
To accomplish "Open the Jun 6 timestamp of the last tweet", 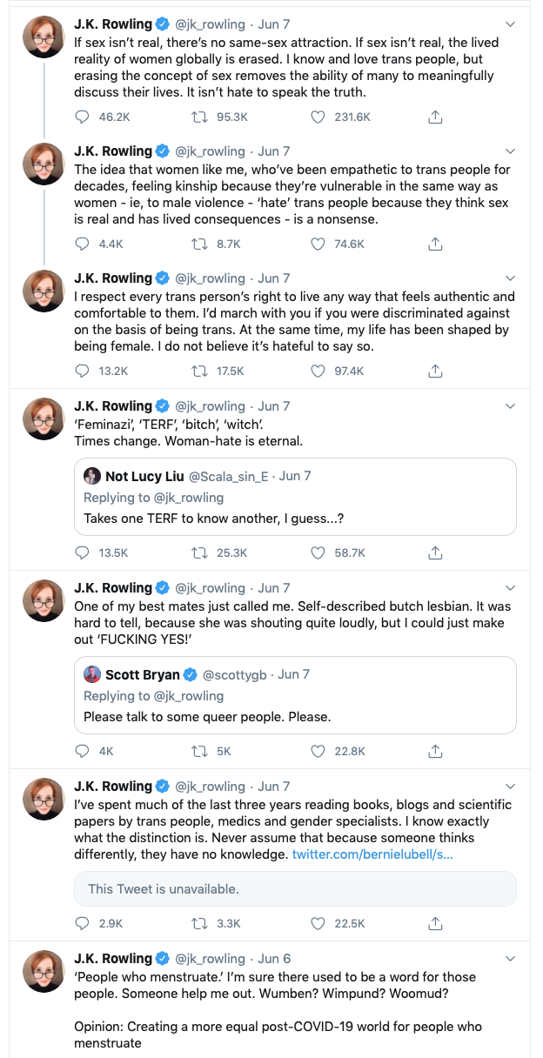I will 274,959.
